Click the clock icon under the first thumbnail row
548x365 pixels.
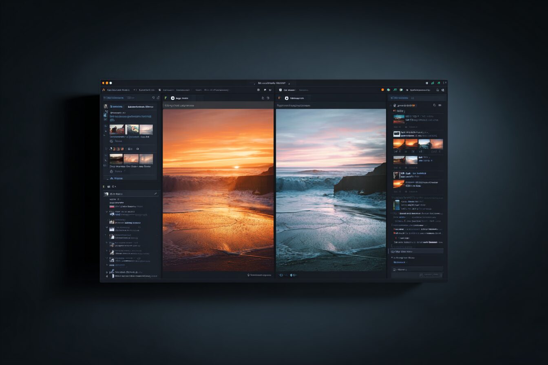111,141
